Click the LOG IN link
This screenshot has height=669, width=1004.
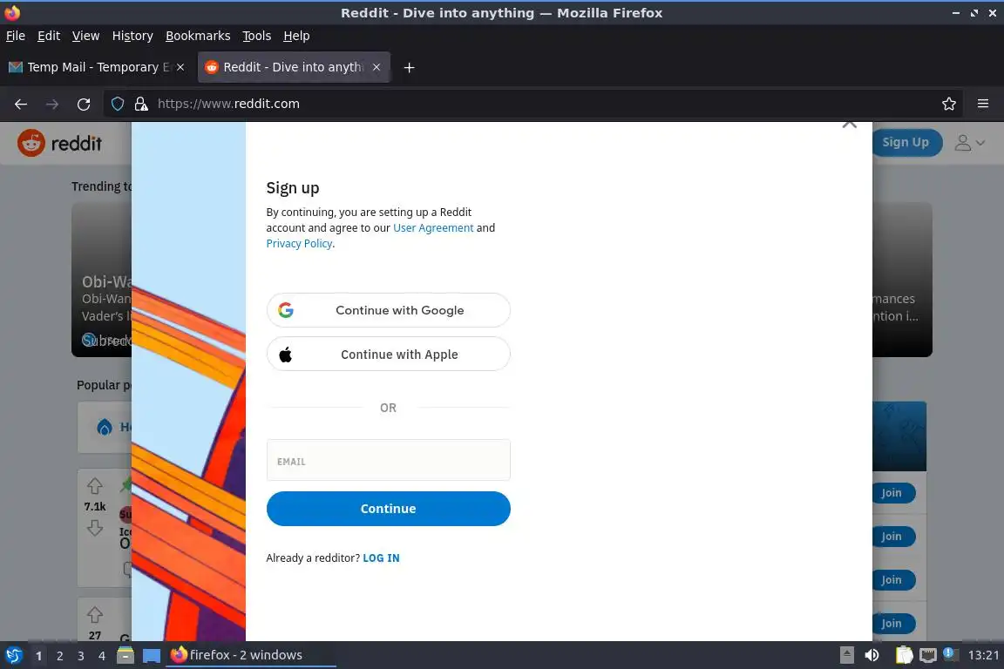(381, 558)
